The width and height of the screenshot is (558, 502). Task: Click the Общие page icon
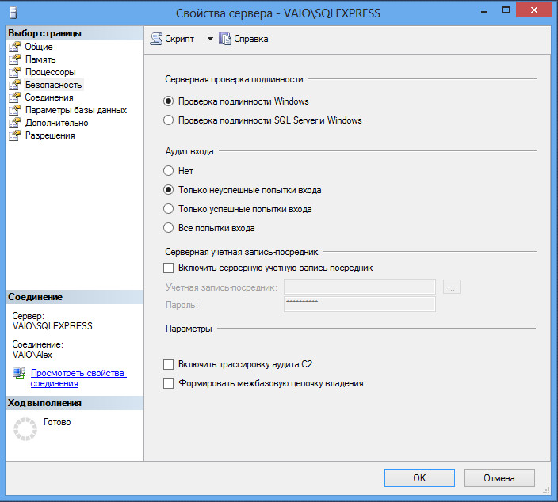coord(15,47)
